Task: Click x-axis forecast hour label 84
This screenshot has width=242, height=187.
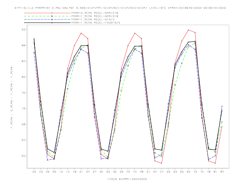Action: pyautogui.click(x=222, y=172)
